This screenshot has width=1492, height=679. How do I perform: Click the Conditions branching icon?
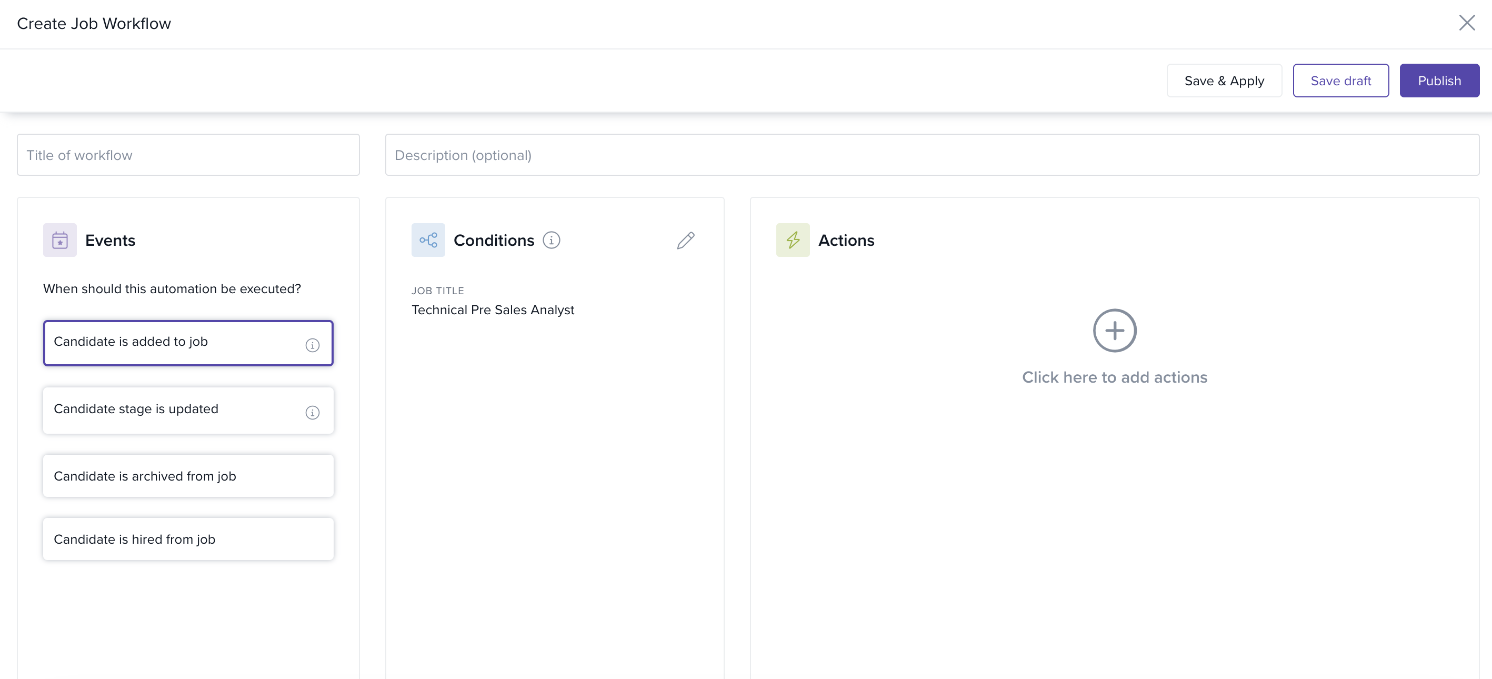[x=428, y=240]
